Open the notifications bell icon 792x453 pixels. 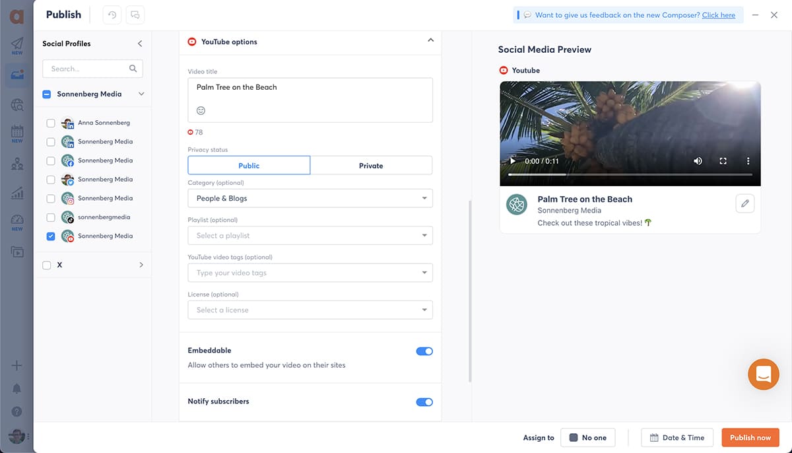[x=17, y=388]
